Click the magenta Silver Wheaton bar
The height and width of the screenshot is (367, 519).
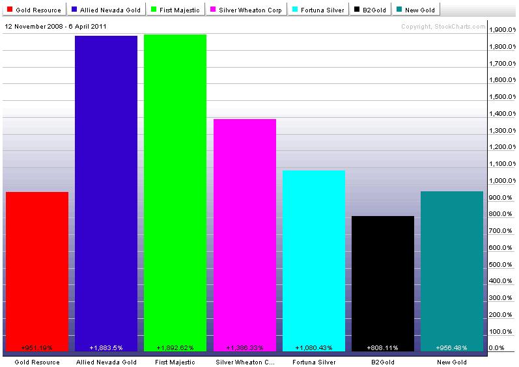tap(245, 235)
